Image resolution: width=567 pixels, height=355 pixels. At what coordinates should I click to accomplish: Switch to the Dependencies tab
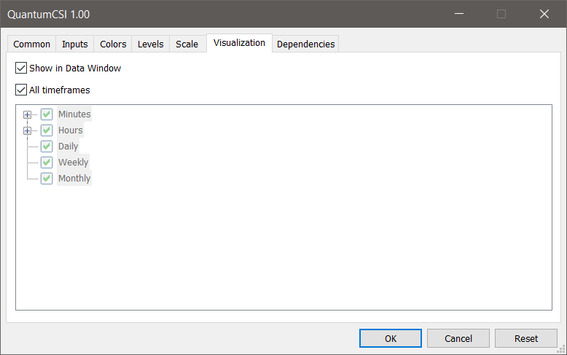[305, 44]
